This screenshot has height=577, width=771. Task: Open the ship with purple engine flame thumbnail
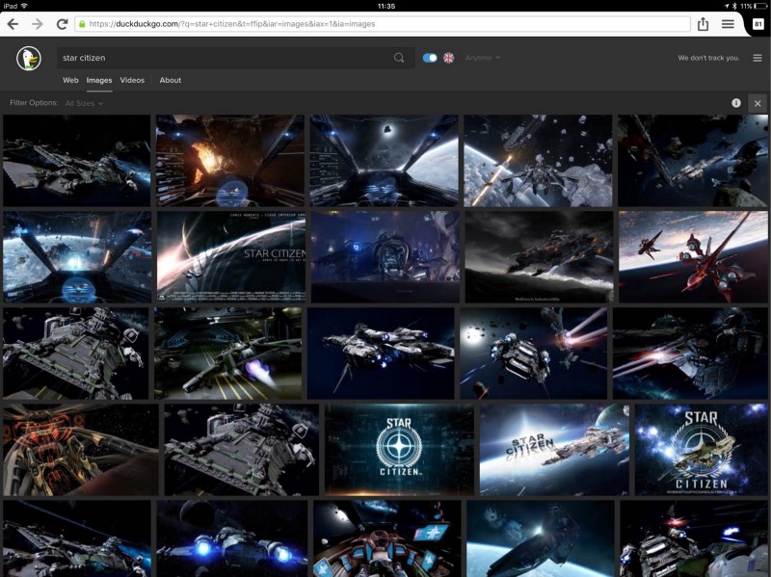tap(228, 353)
